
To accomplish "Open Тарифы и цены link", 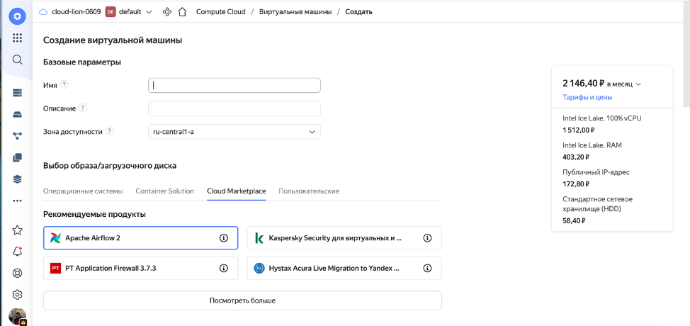I will click(x=587, y=97).
